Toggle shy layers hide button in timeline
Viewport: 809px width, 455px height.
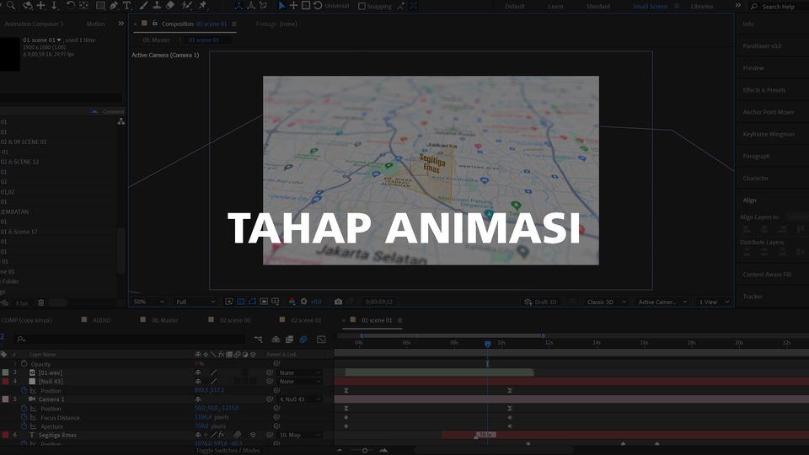[276, 339]
